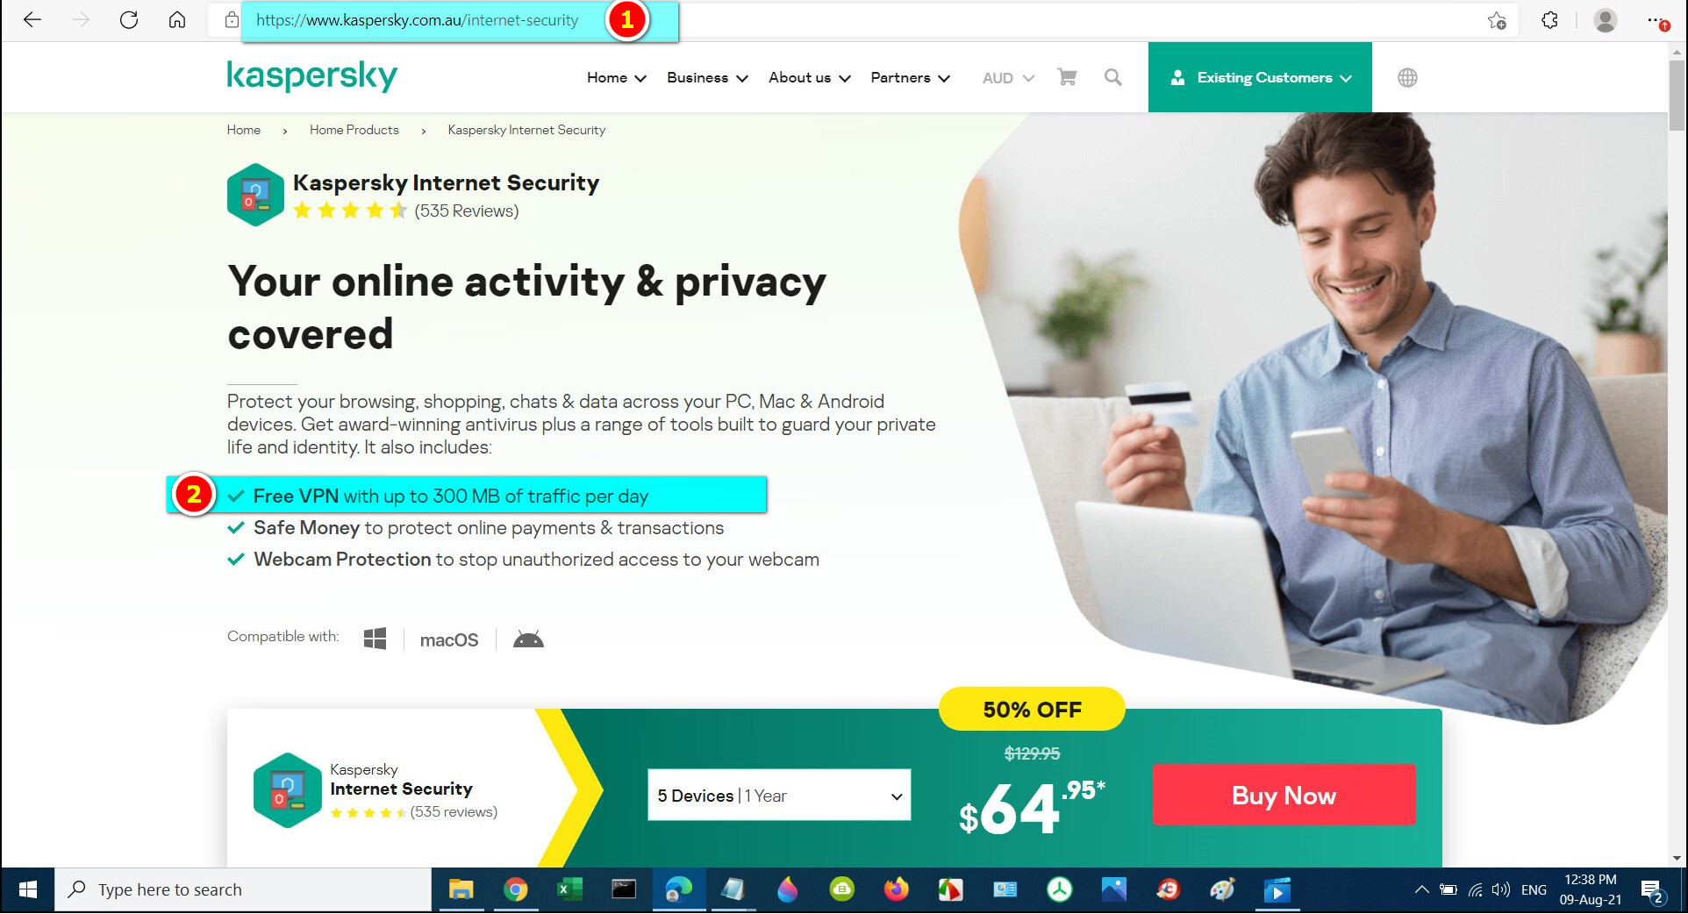Click the browser refresh icon
The height and width of the screenshot is (914, 1688).
(x=129, y=20)
